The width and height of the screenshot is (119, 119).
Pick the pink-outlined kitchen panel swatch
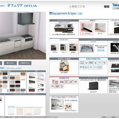click(29, 111)
